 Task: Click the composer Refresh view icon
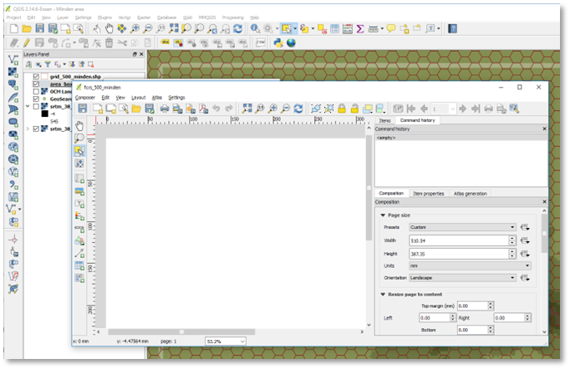pos(298,109)
